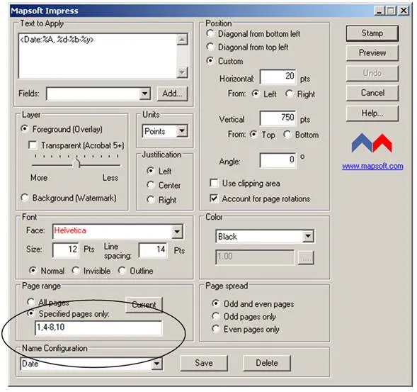The height and width of the screenshot is (392, 417).
Task: Expand the Font Face Helvetica dropdown
Action: click(x=177, y=231)
